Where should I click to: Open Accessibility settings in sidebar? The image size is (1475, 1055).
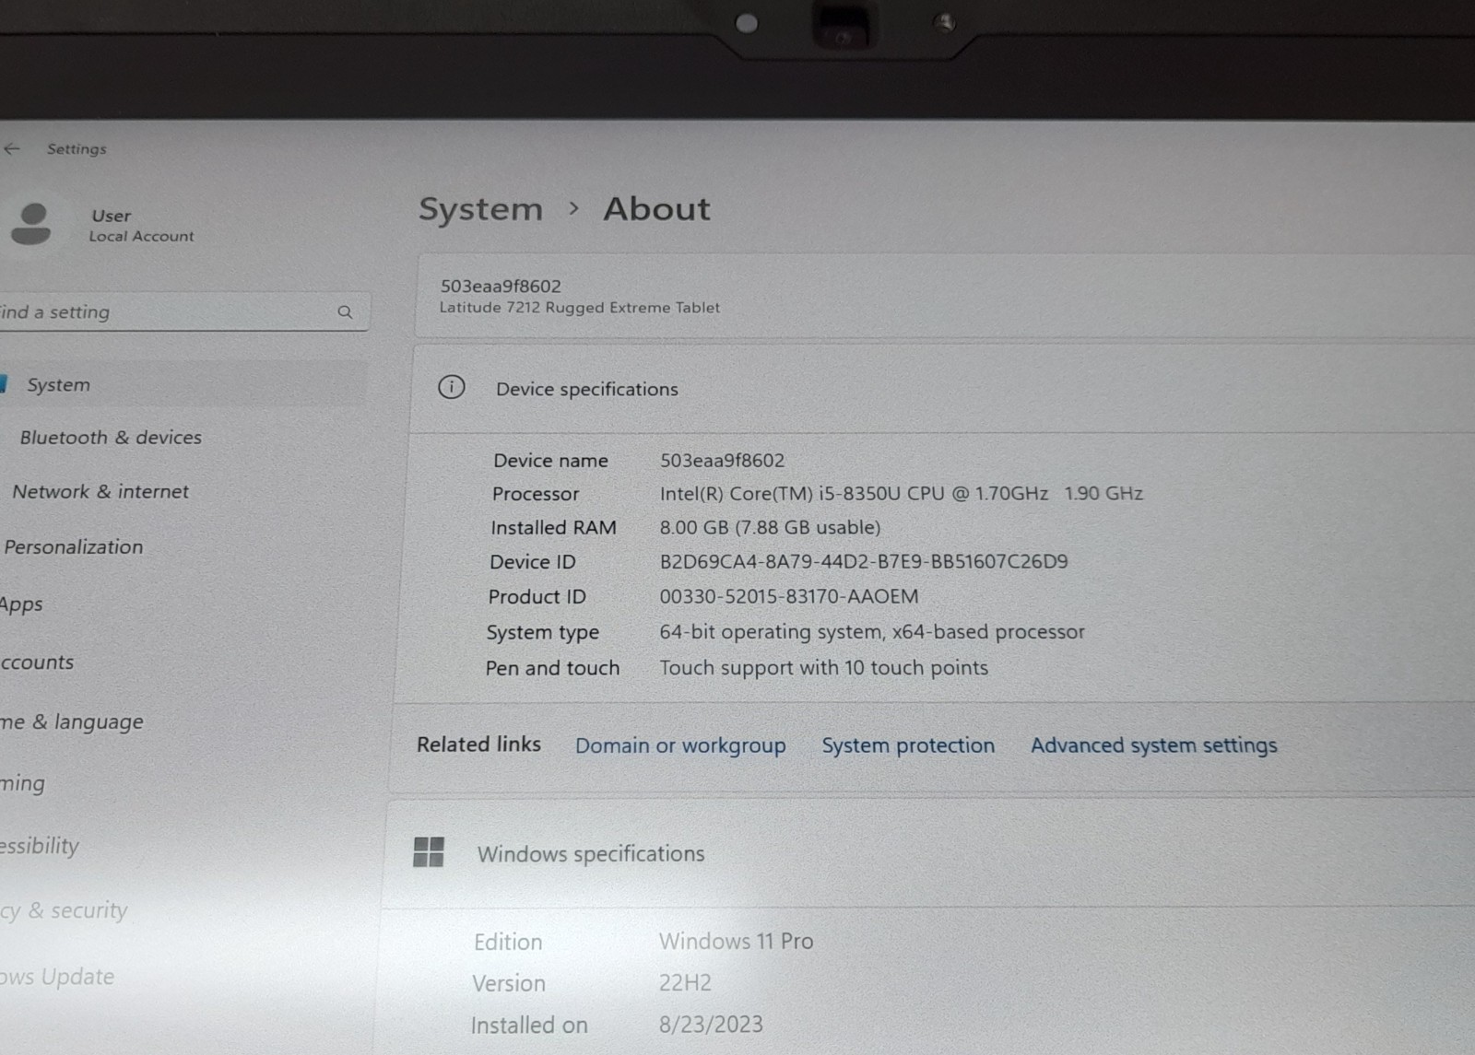click(40, 846)
